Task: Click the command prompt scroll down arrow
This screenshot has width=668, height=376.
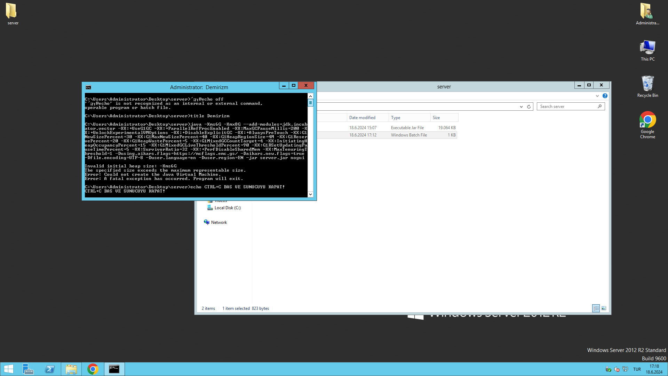Action: [310, 194]
